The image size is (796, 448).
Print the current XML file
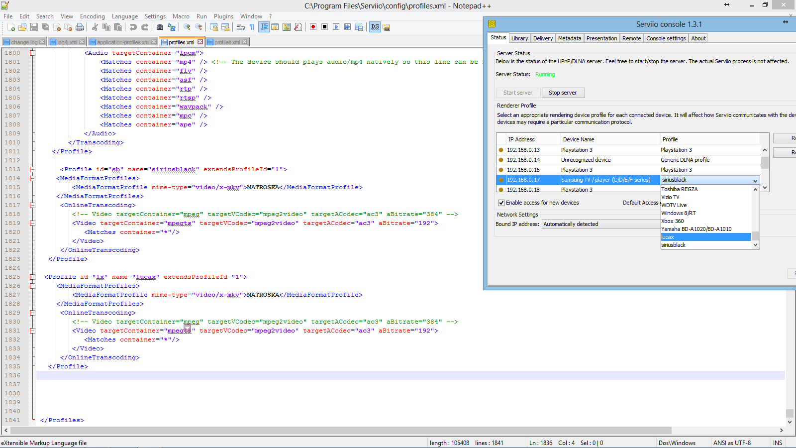click(x=80, y=27)
